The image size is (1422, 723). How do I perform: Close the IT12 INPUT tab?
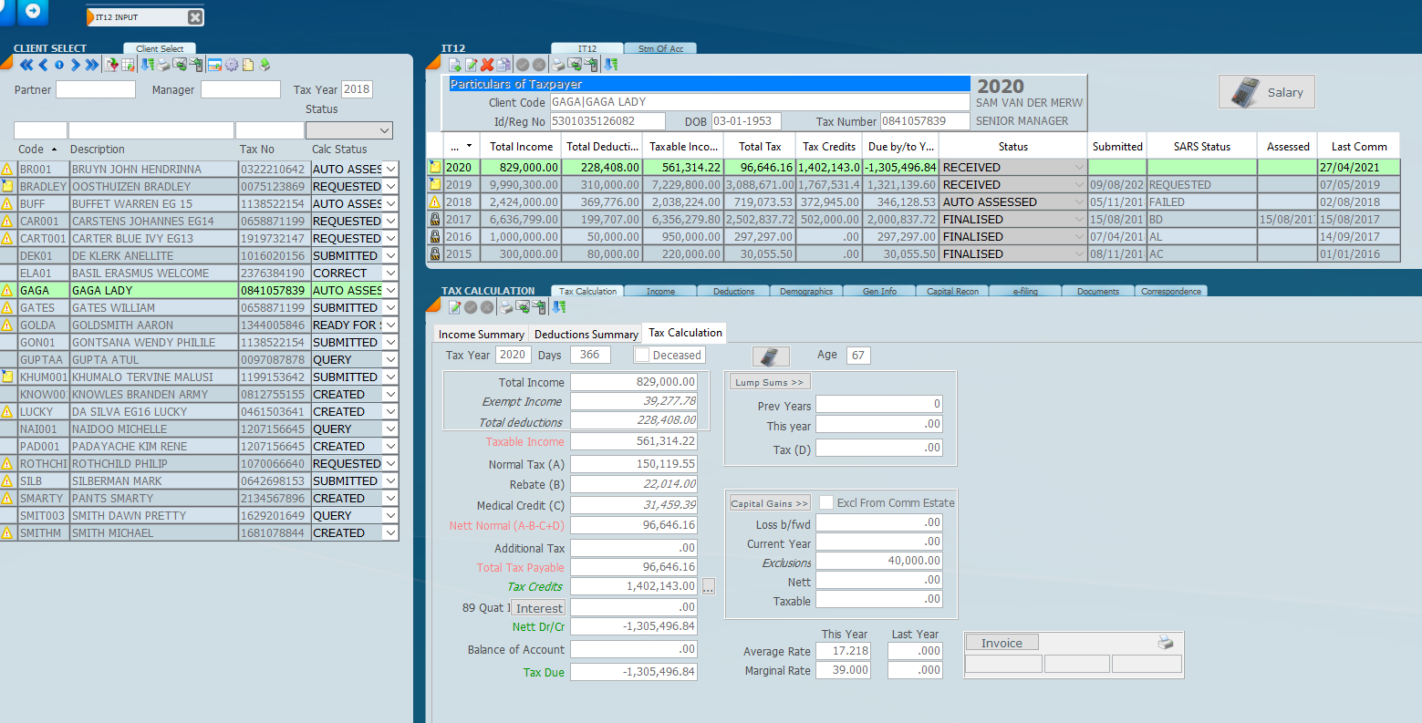pyautogui.click(x=195, y=17)
